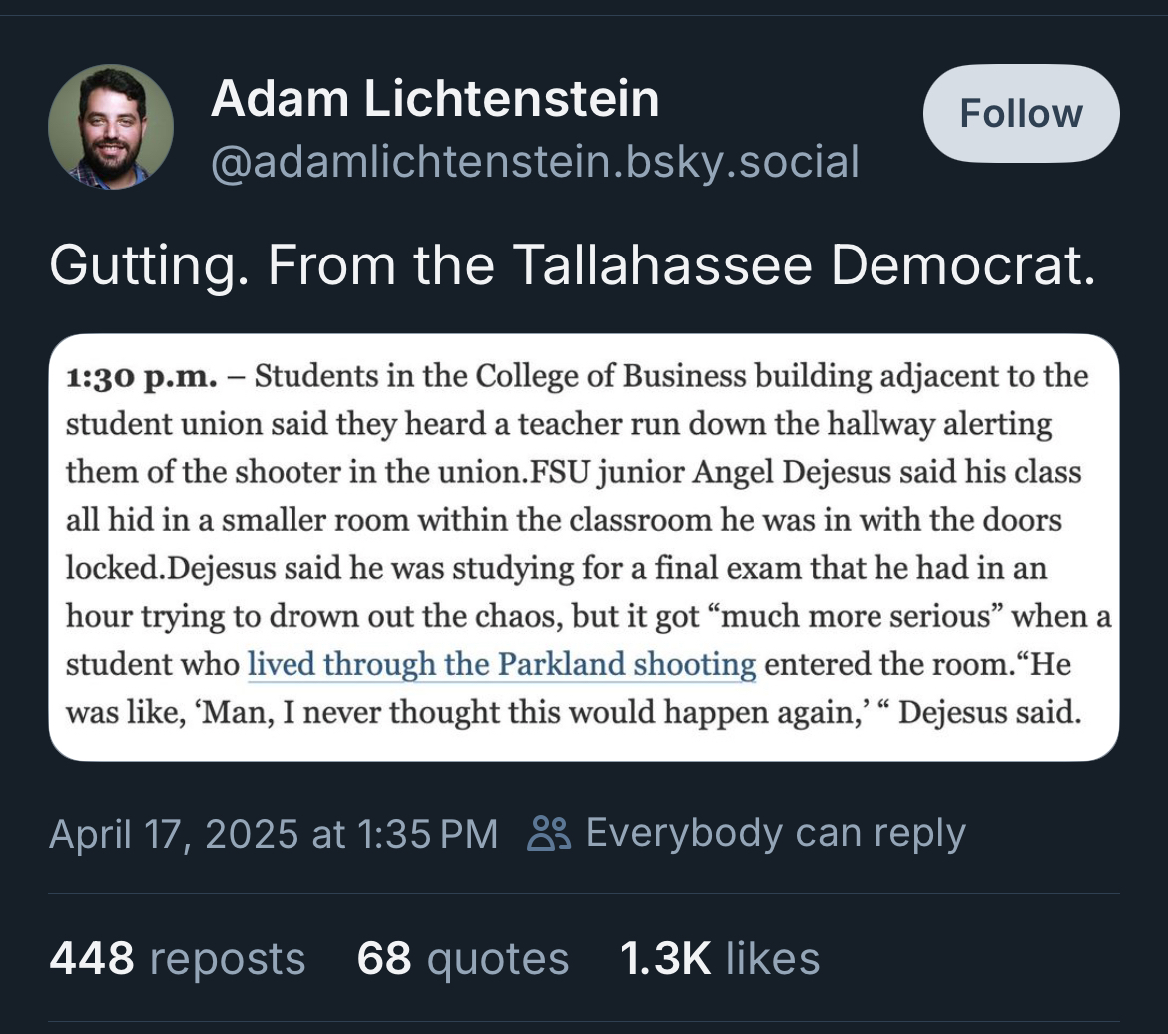Open the Everybody can reply settings label

(x=775, y=833)
